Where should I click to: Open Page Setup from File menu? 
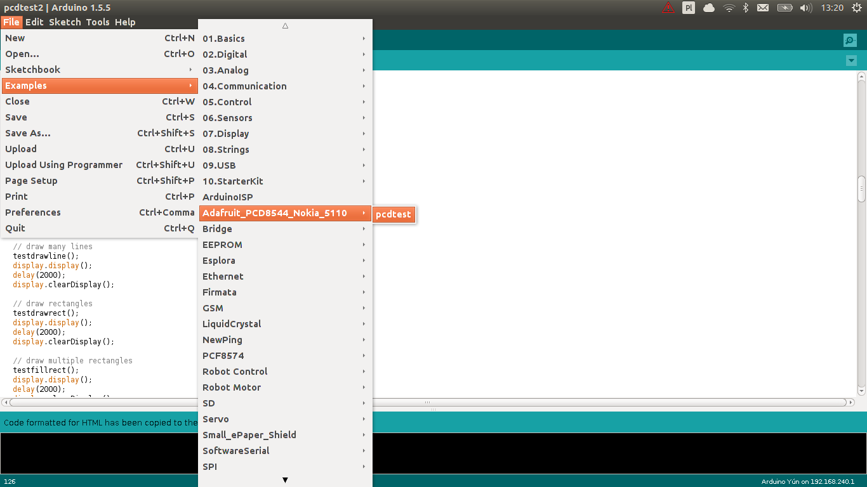(x=100, y=181)
